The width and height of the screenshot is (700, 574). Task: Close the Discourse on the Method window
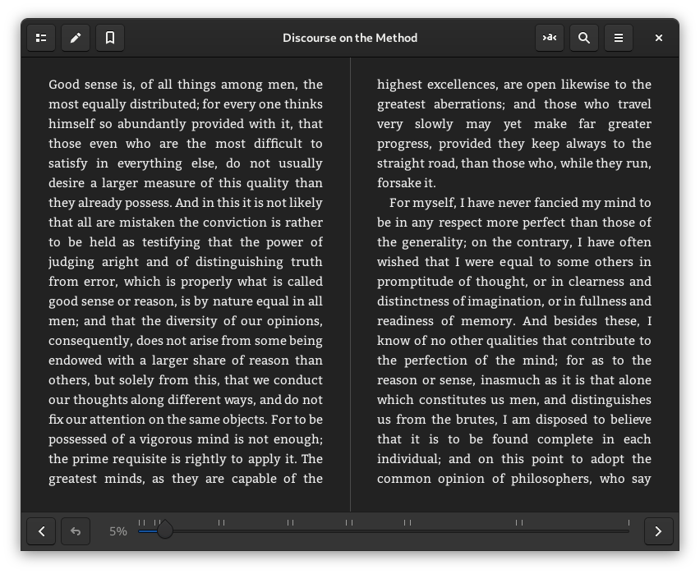click(658, 38)
